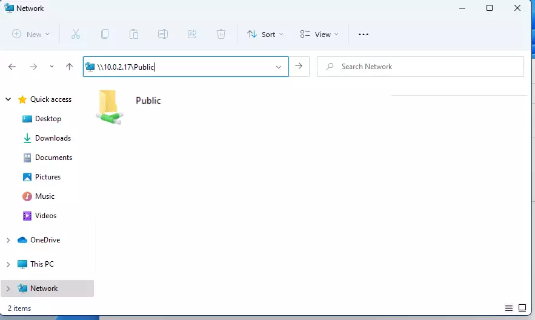This screenshot has width=535, height=320.
Task: Click the Go to arrow button
Action: (x=299, y=66)
